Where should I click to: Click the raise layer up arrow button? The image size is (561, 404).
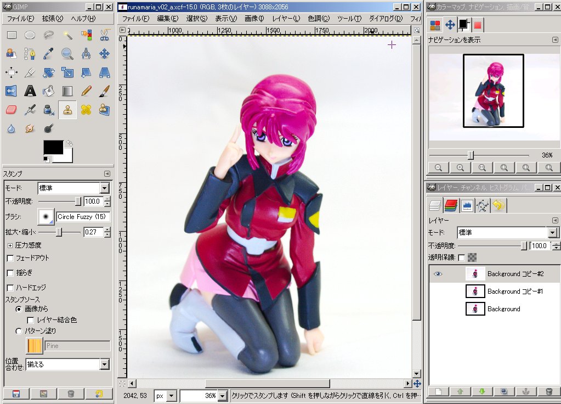pos(460,391)
